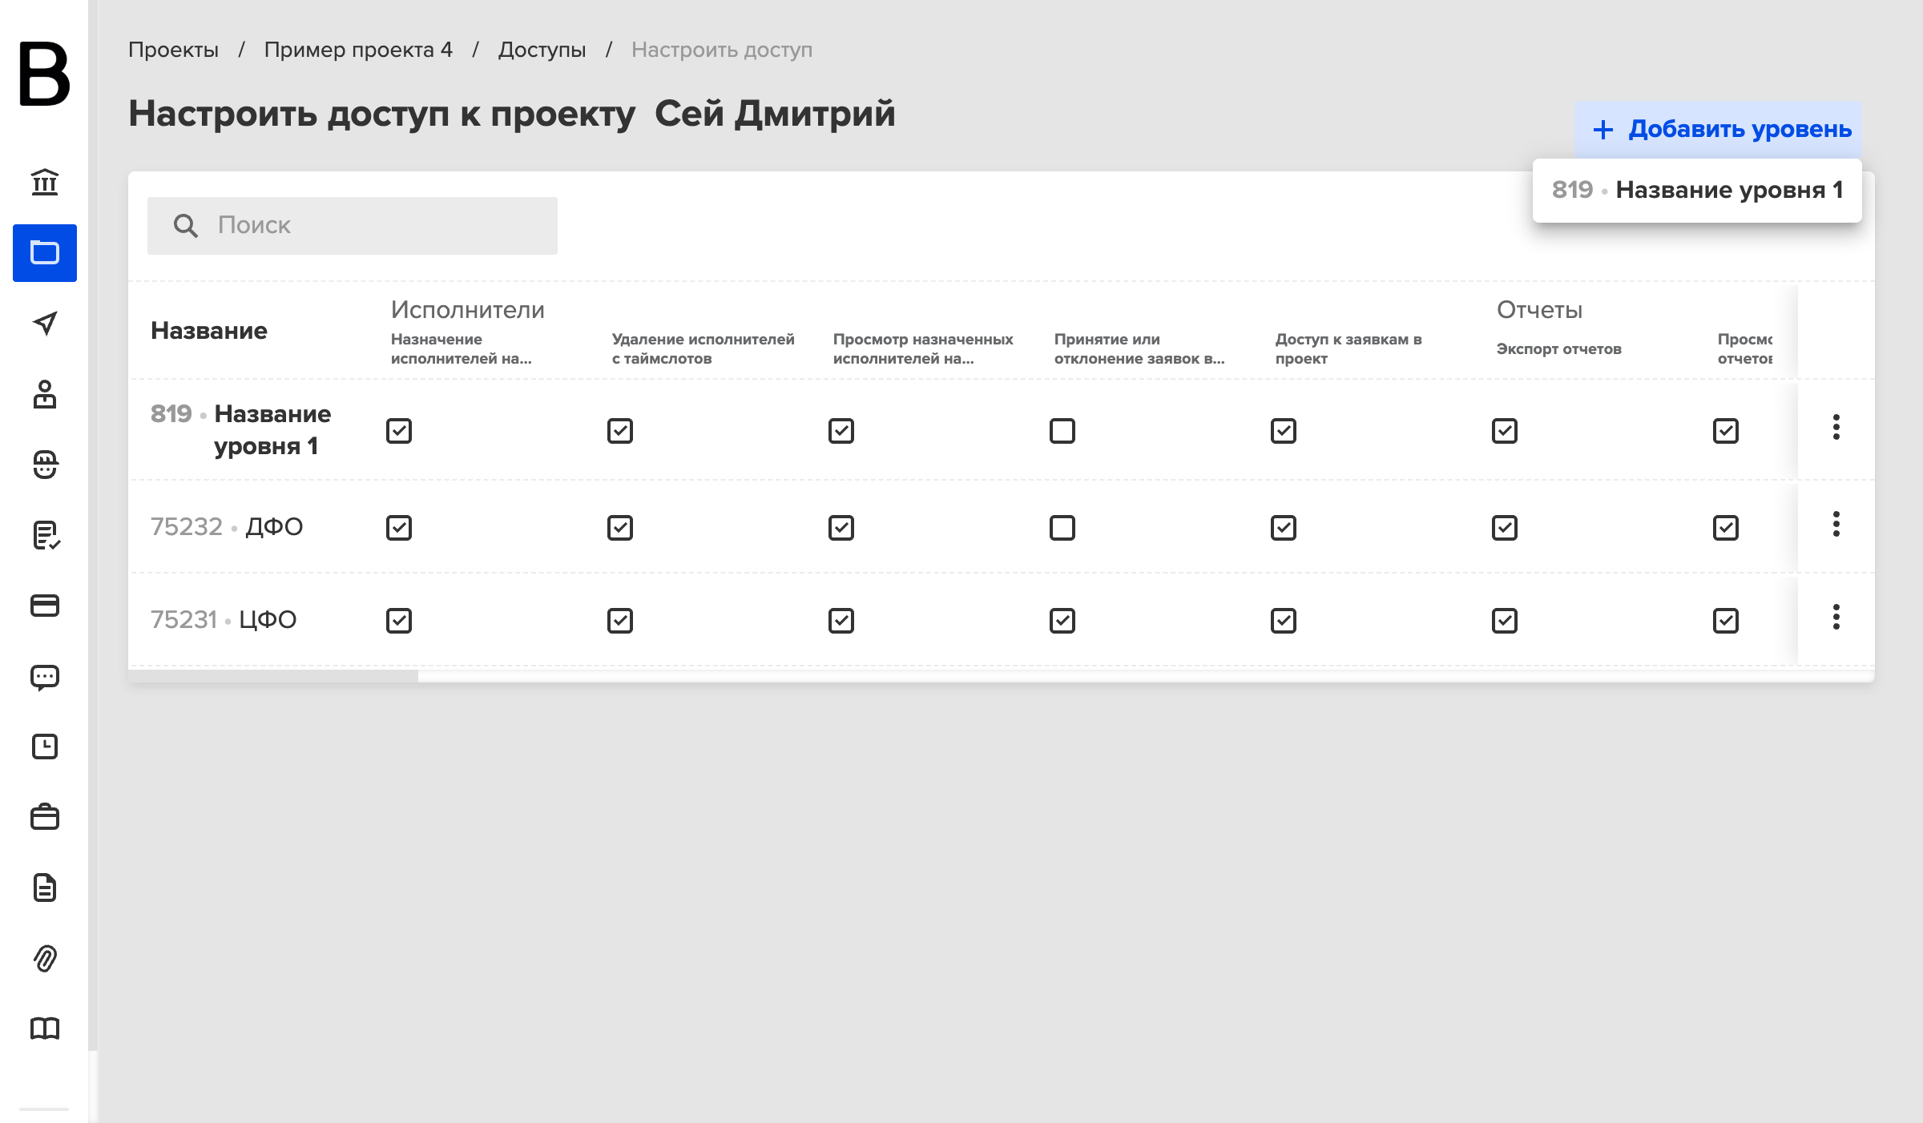Click the Удаление исполнителей с таймслотов header

703,349
